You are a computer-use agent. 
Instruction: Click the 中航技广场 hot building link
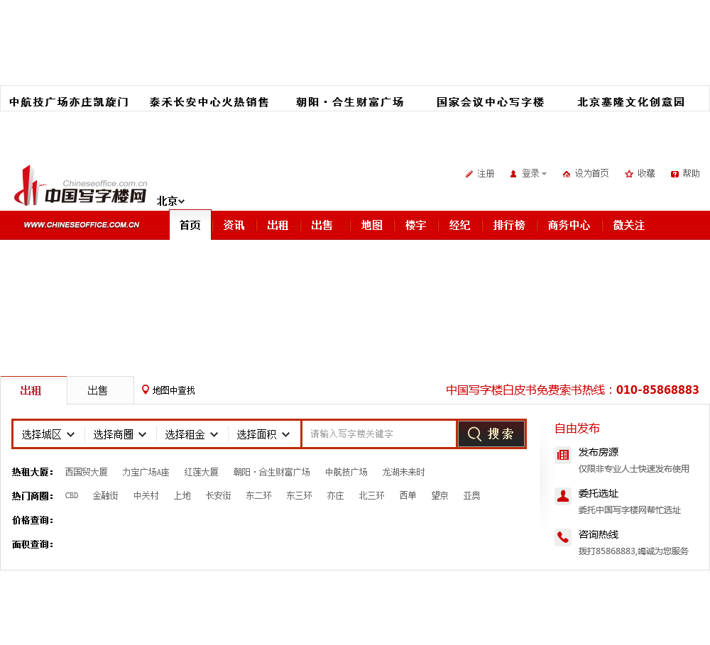346,472
